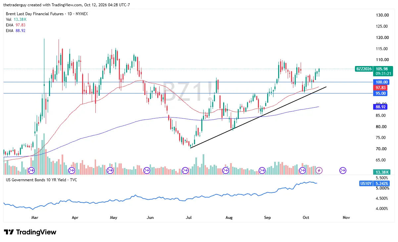Click the red lightning bolt event icon
Viewport: 398px width, 242px height.
point(319,171)
